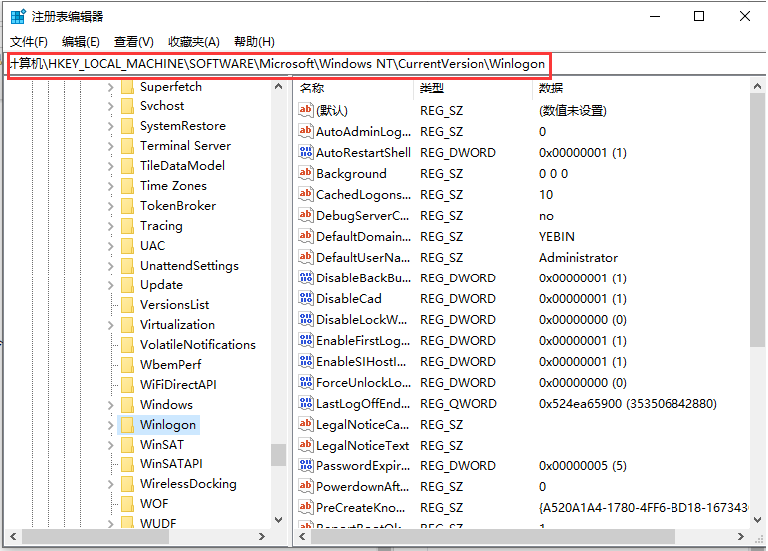Click the 数据 column header

coord(550,89)
